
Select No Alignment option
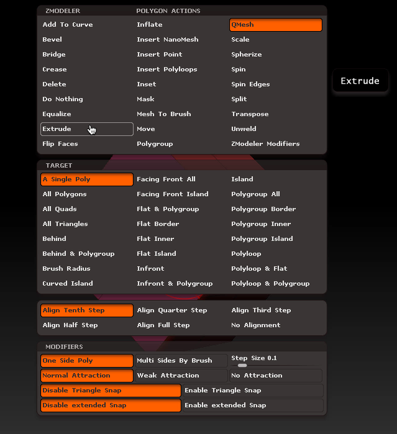click(276, 325)
